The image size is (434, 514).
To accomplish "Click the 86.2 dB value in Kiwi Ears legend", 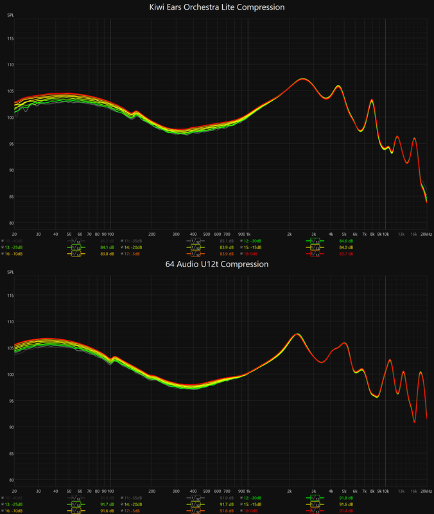I will coord(107,241).
